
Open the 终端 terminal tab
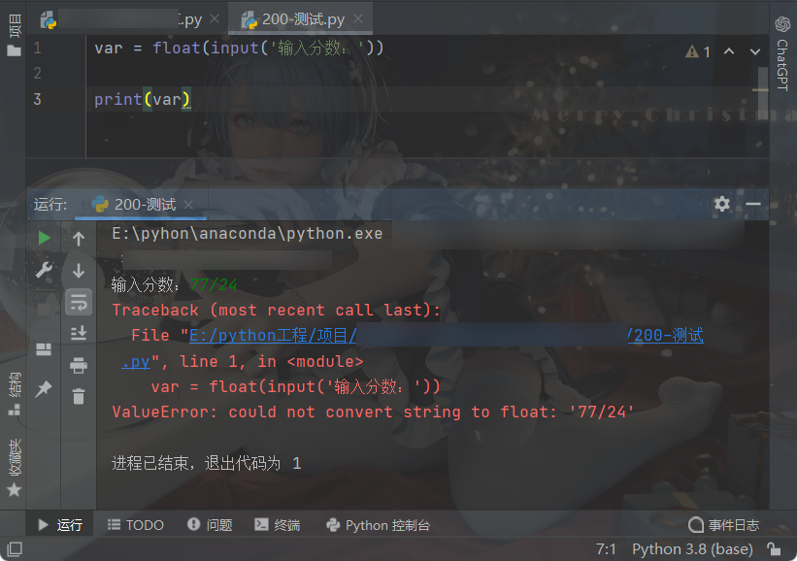(x=277, y=525)
